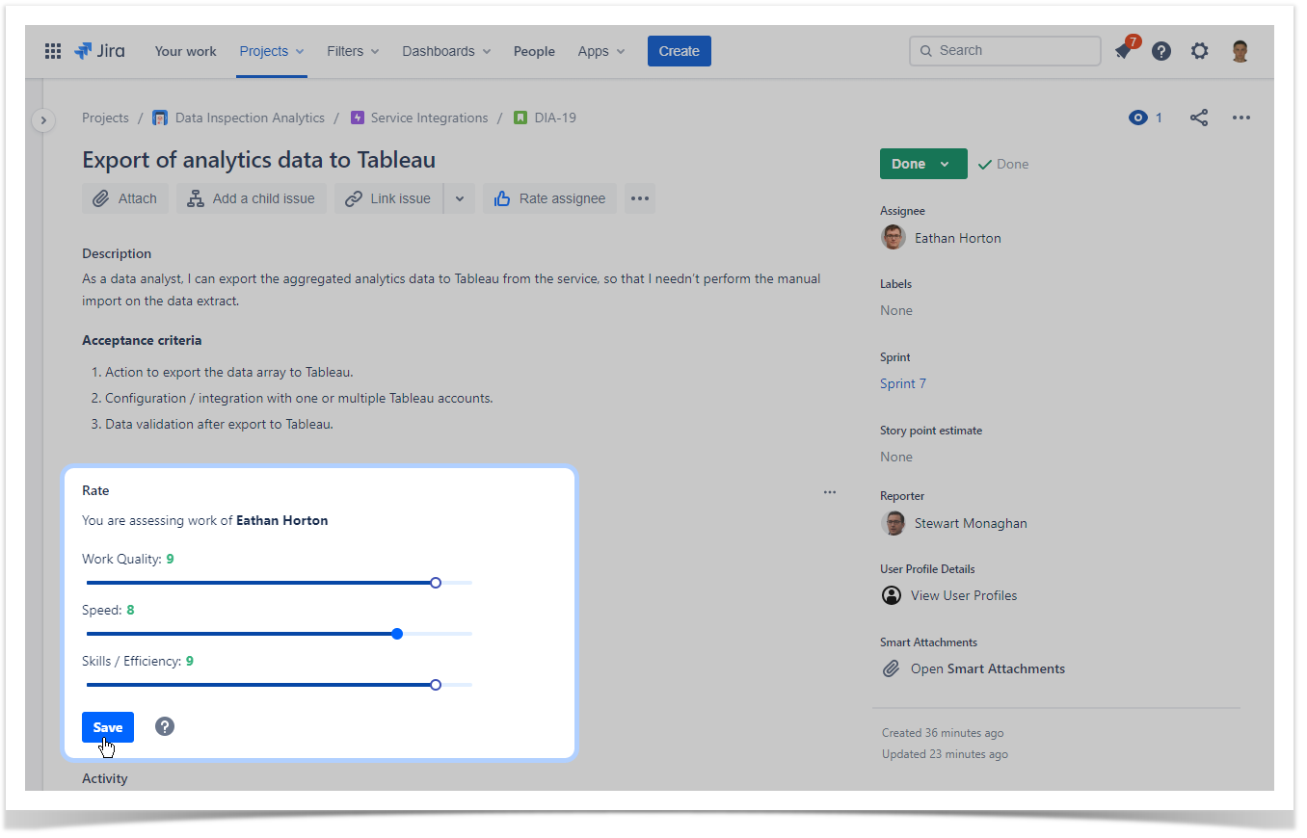Image resolution: width=1307 pixels, height=838 pixels.
Task: Click the assignee name Eathan Horton
Action: tap(958, 238)
